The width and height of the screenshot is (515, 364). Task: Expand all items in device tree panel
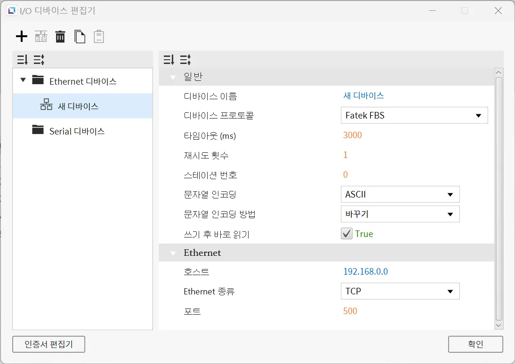tap(23, 60)
